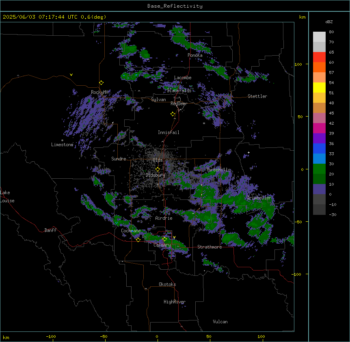The image size is (350, 342).
Task: Click the Base_Reflectivity title
Action: tap(175, 6)
